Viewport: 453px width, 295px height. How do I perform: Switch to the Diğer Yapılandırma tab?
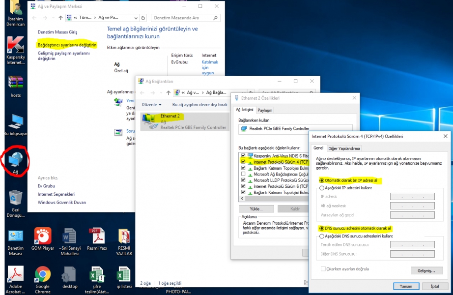coord(344,148)
